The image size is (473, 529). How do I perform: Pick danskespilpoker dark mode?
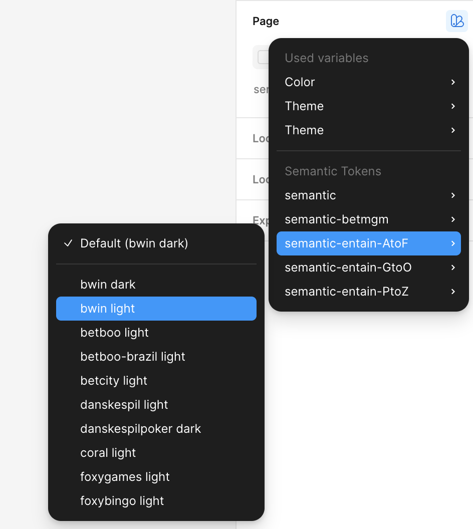point(156,429)
